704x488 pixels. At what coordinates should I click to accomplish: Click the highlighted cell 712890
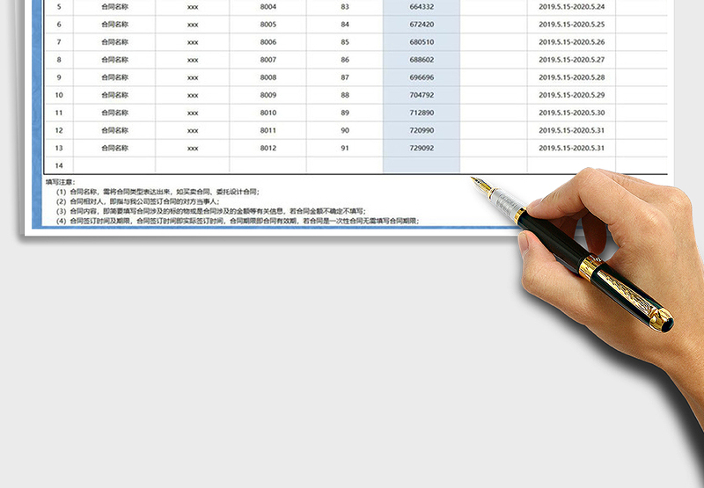422,113
